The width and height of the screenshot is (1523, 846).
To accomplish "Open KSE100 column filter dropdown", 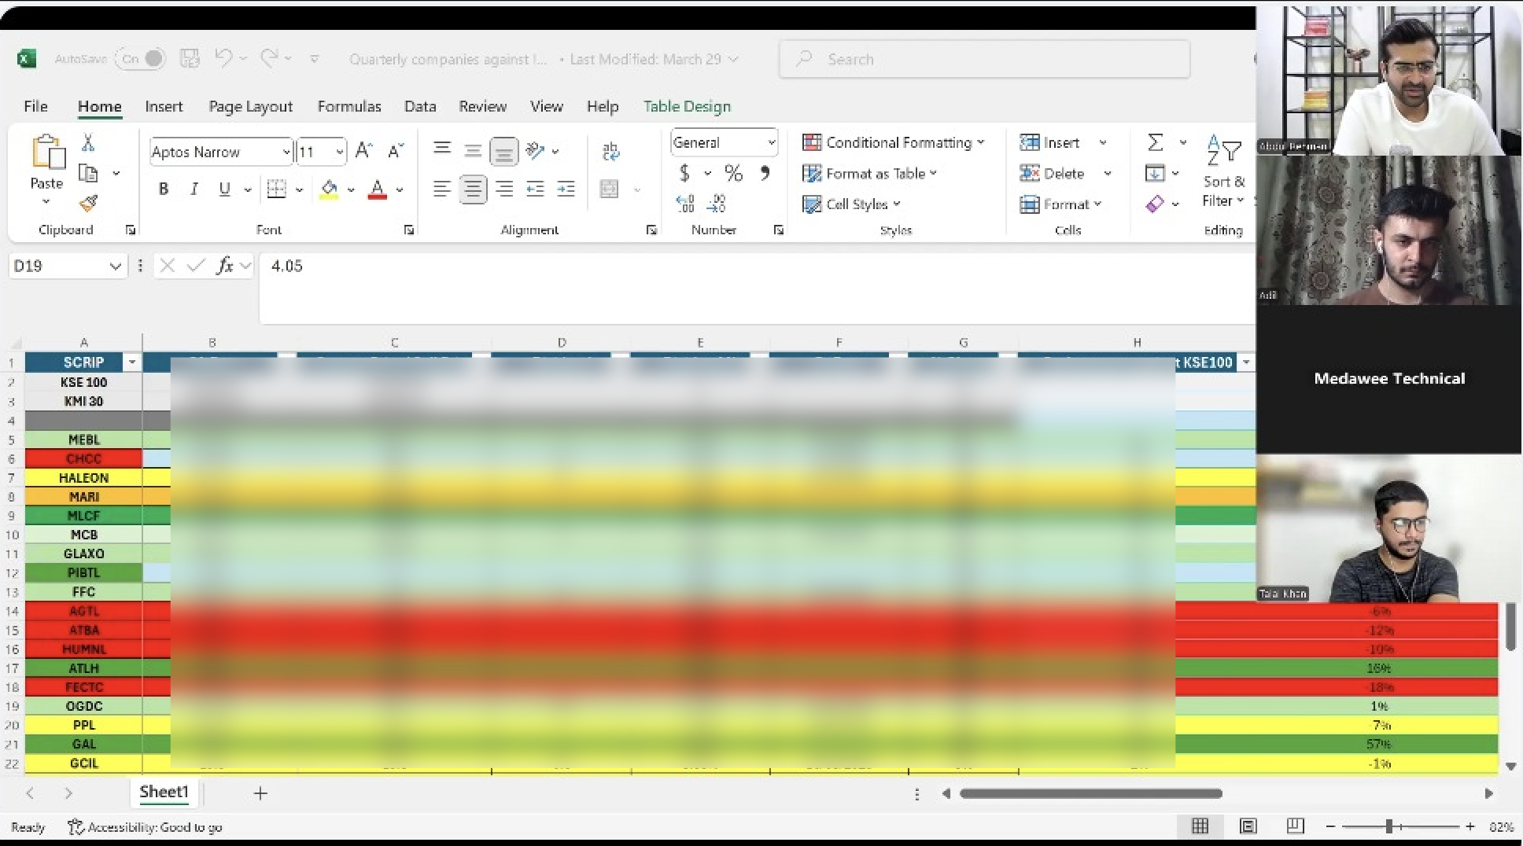I will tap(1245, 362).
